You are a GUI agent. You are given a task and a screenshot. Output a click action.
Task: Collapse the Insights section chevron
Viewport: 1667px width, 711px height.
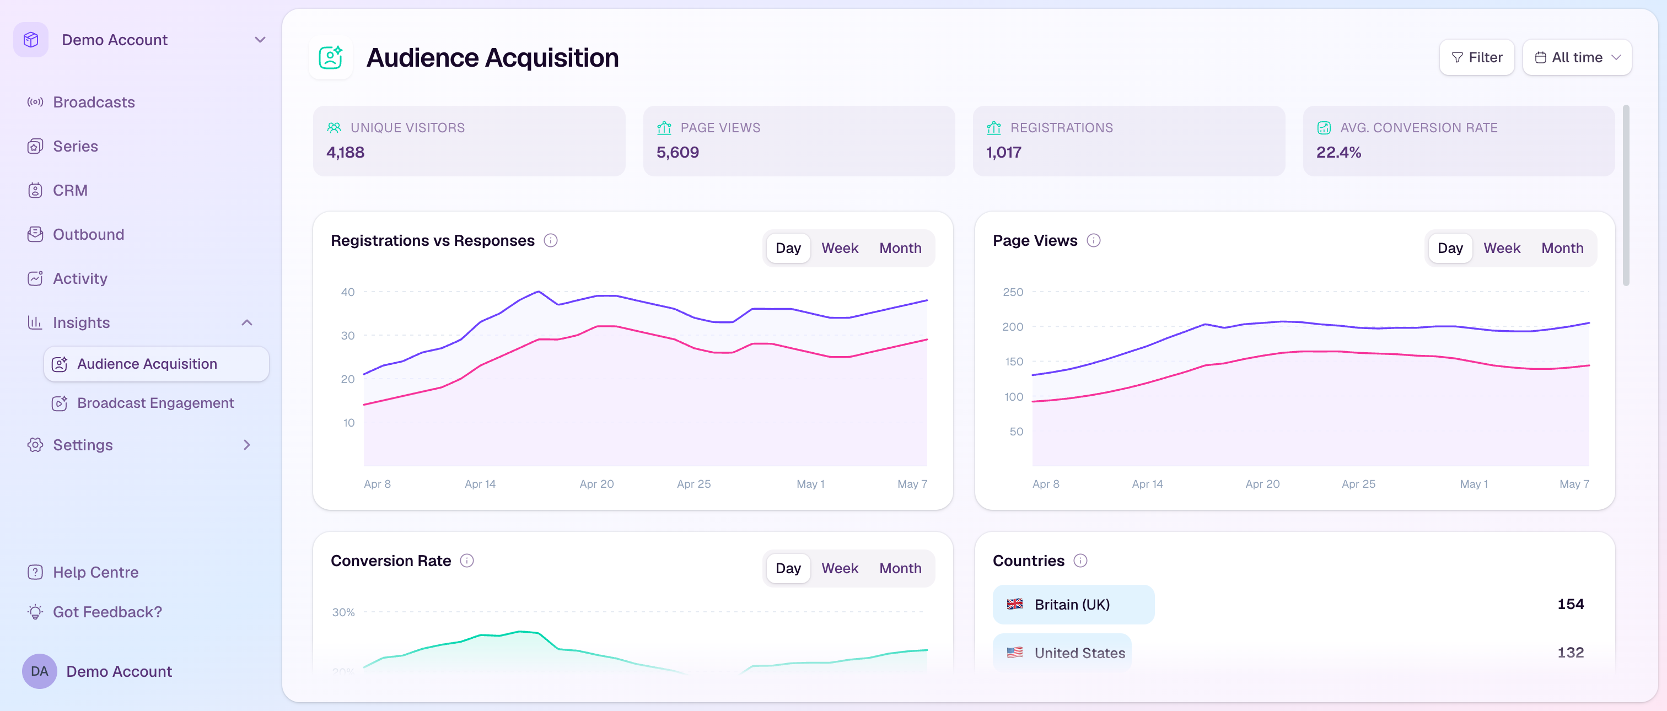247,322
